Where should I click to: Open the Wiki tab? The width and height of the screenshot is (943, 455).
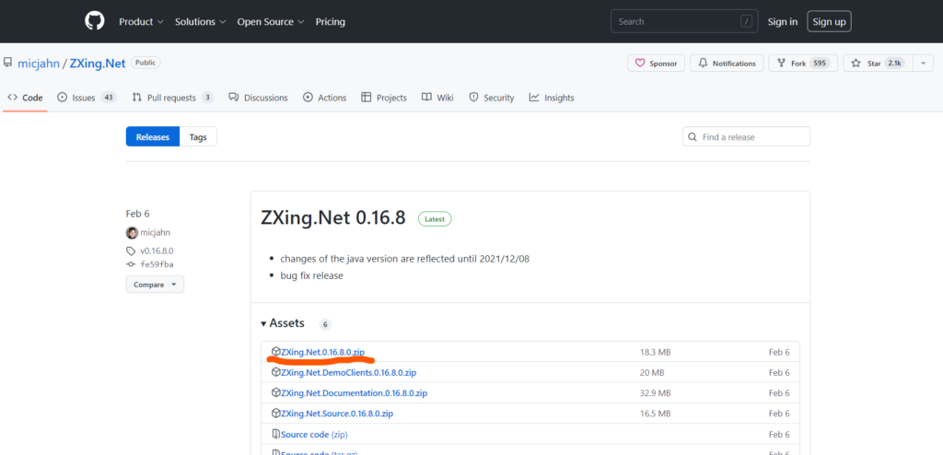pyautogui.click(x=437, y=98)
